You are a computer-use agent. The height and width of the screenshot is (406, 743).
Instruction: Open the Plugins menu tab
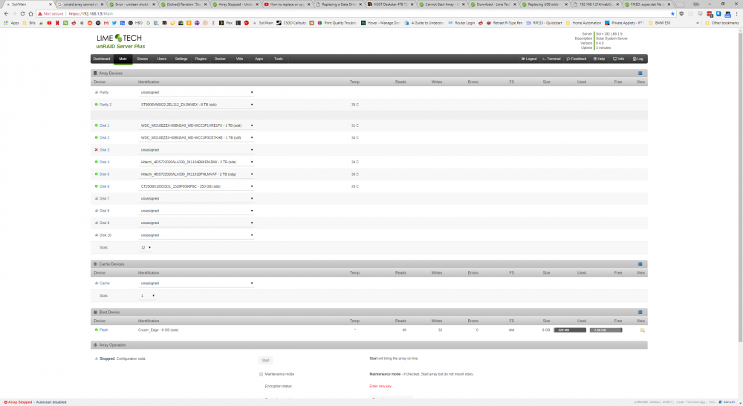tap(201, 59)
